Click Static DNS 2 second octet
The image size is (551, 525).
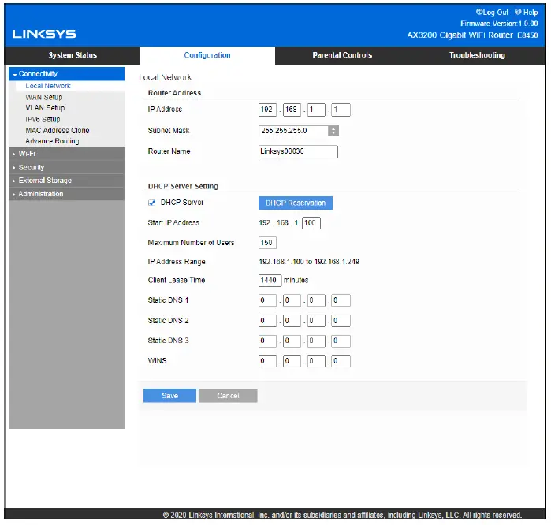point(292,321)
